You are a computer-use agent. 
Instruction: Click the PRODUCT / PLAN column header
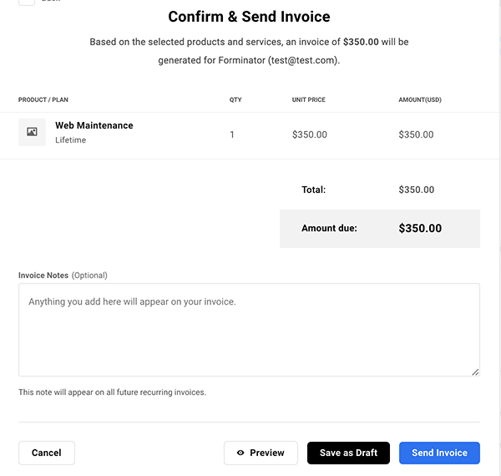pyautogui.click(x=43, y=100)
